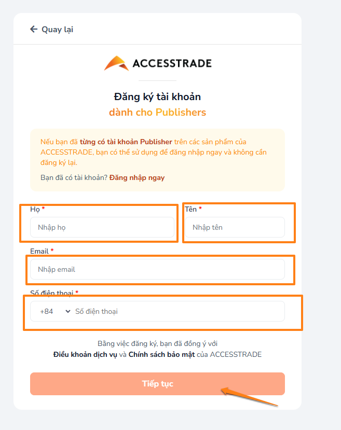Click the "Đăng ký tài khoản" heading
341x430 pixels.
pos(157,97)
